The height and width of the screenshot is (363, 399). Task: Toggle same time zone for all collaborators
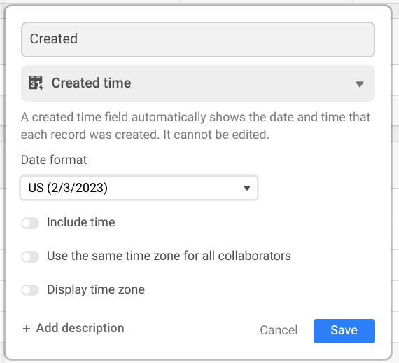[30, 256]
